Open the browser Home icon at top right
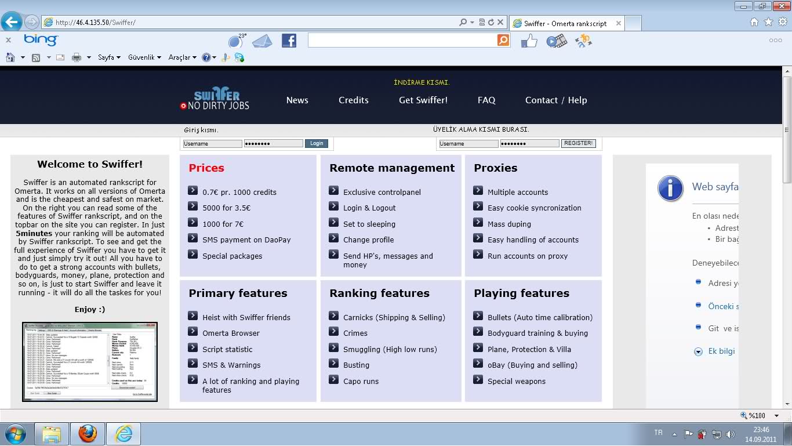The width and height of the screenshot is (792, 446). pos(754,22)
